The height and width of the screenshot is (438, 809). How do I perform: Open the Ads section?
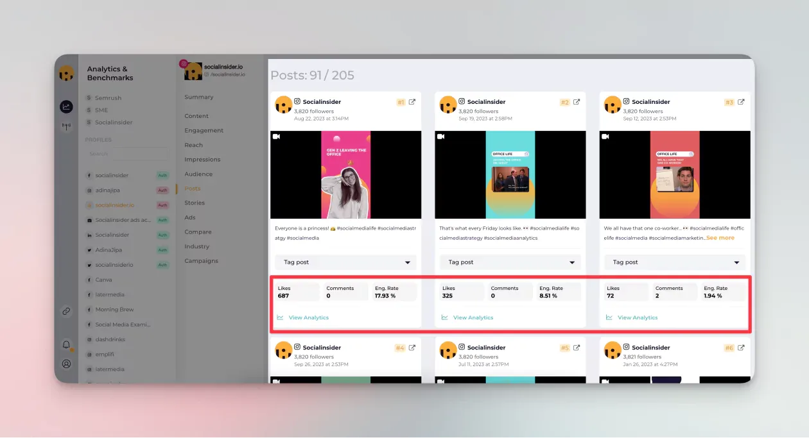(x=190, y=217)
